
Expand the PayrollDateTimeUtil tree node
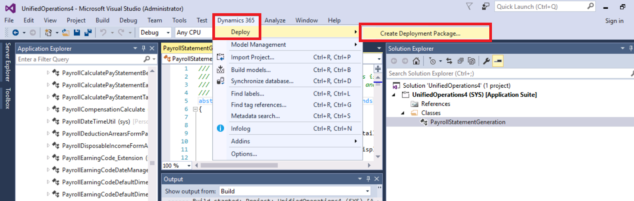click(x=48, y=121)
